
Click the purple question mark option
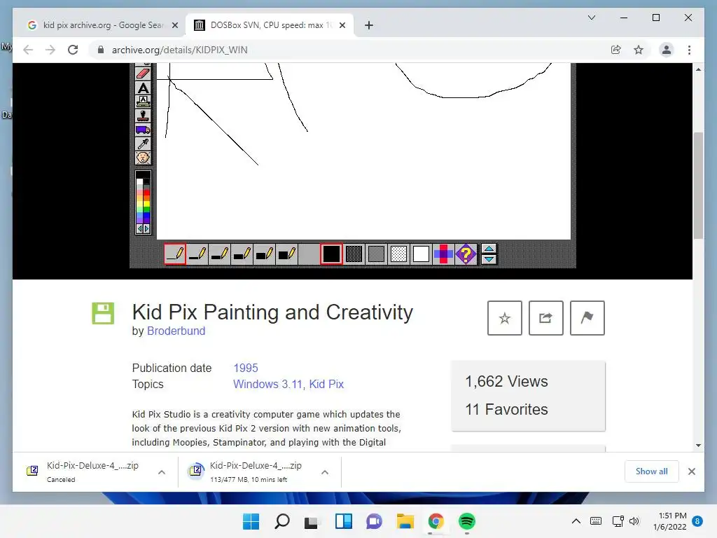click(466, 254)
